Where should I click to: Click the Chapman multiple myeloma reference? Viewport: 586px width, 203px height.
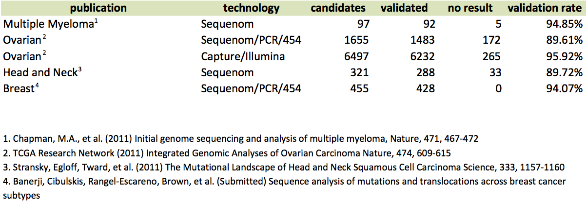click(240, 138)
